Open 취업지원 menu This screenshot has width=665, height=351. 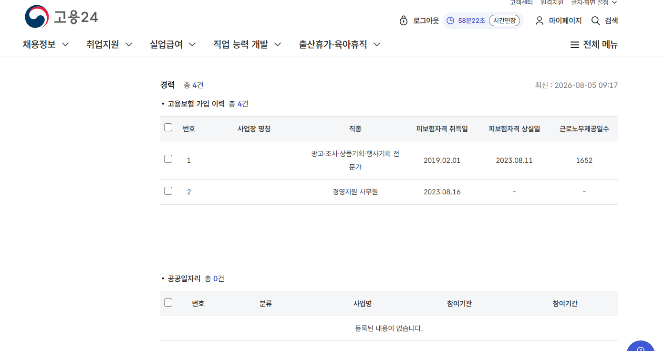point(103,44)
